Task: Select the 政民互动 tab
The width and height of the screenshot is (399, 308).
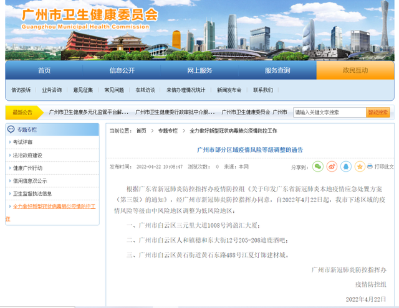Action: (355, 70)
